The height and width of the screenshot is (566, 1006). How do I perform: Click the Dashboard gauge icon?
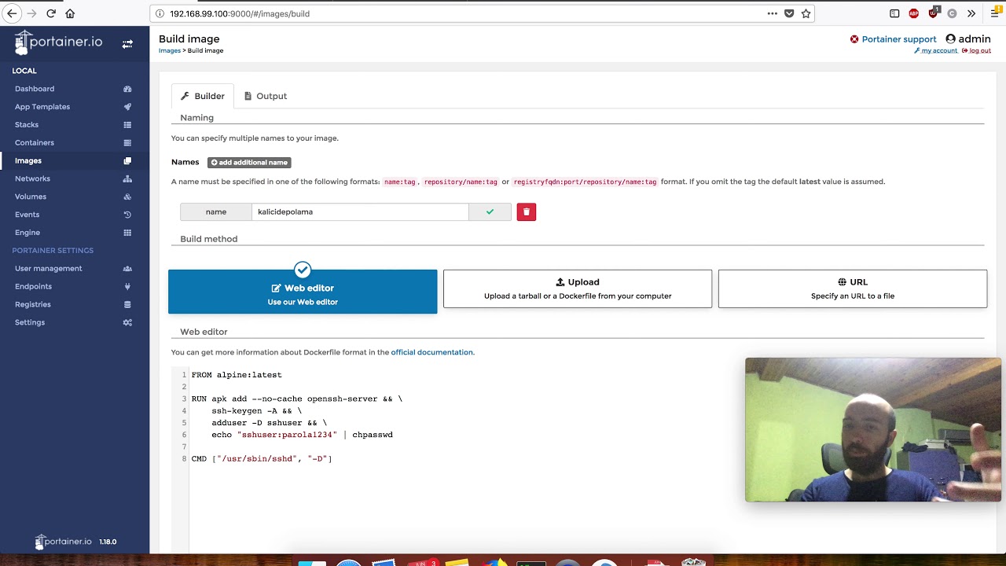point(127,89)
